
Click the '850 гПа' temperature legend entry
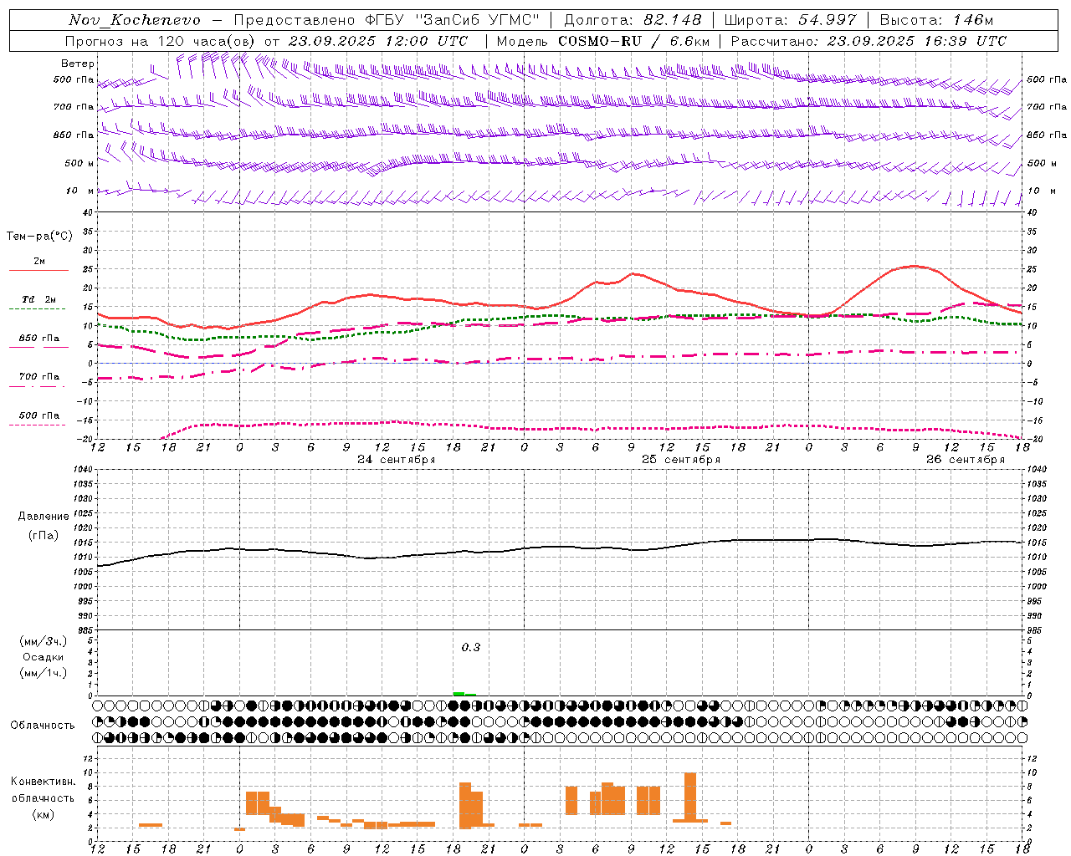coord(39,339)
